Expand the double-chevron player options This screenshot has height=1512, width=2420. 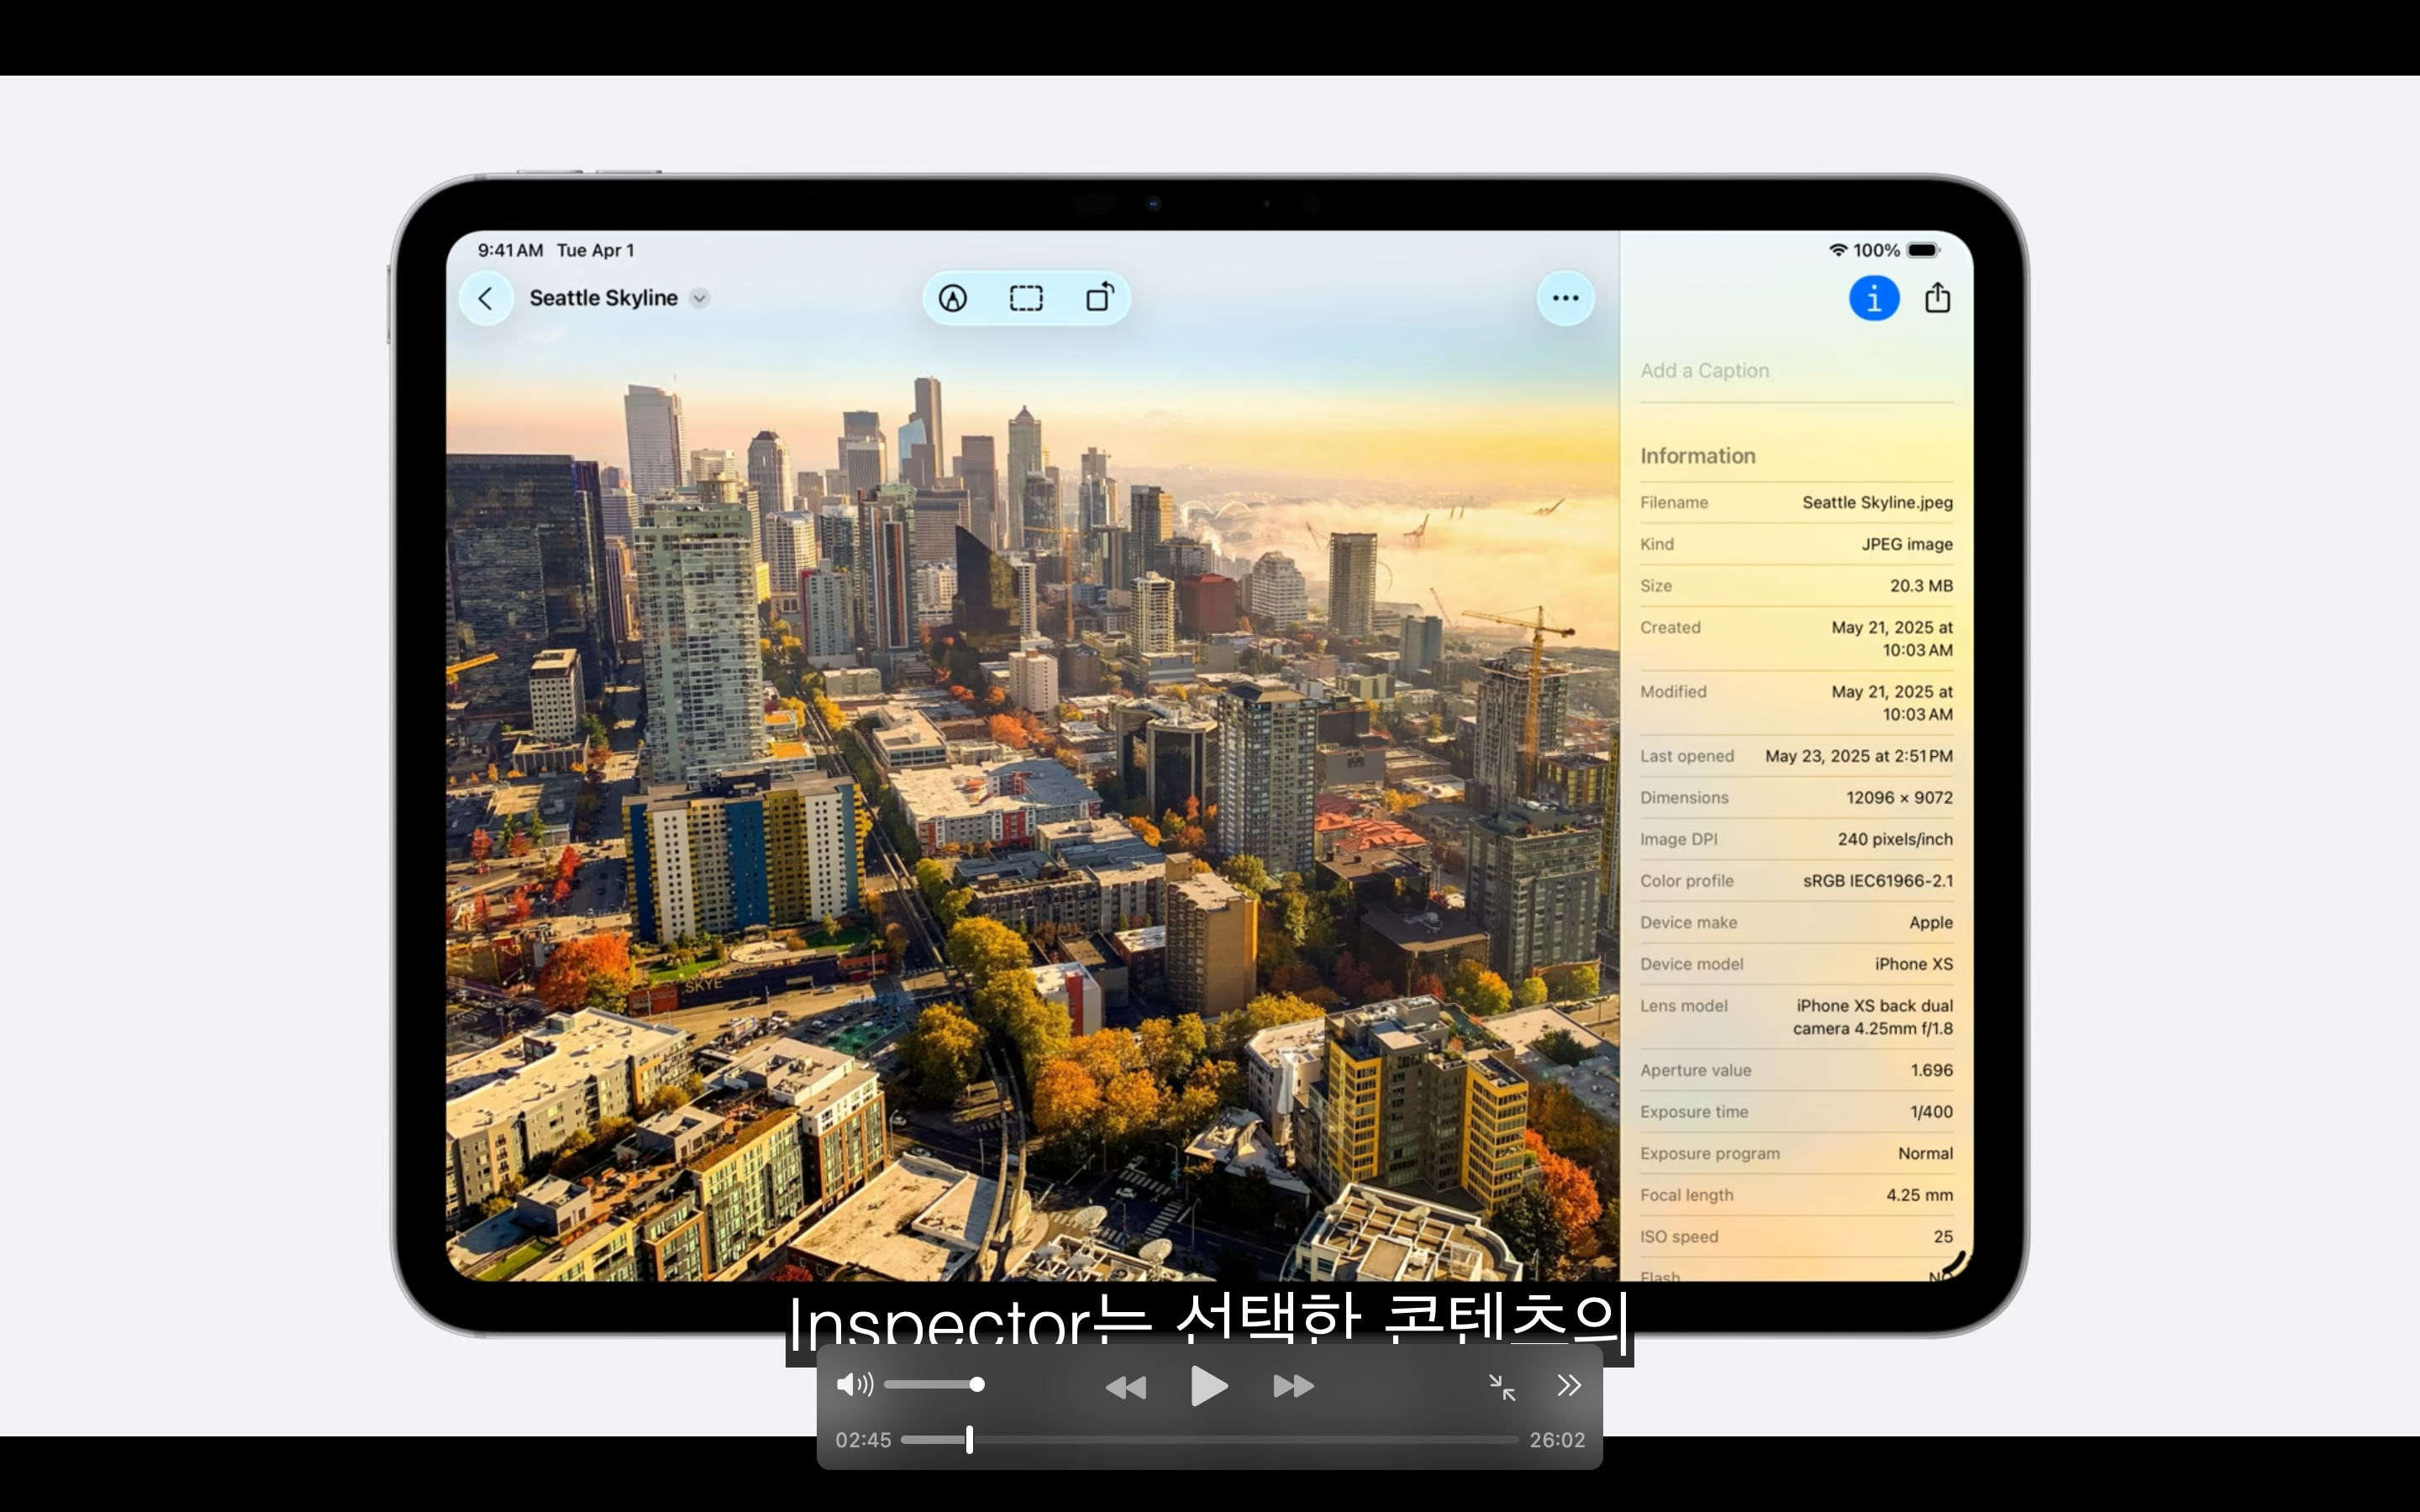(1568, 1385)
